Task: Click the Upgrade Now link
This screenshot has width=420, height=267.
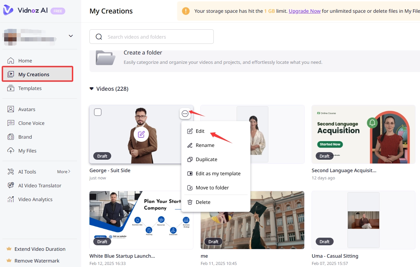Action: [305, 11]
